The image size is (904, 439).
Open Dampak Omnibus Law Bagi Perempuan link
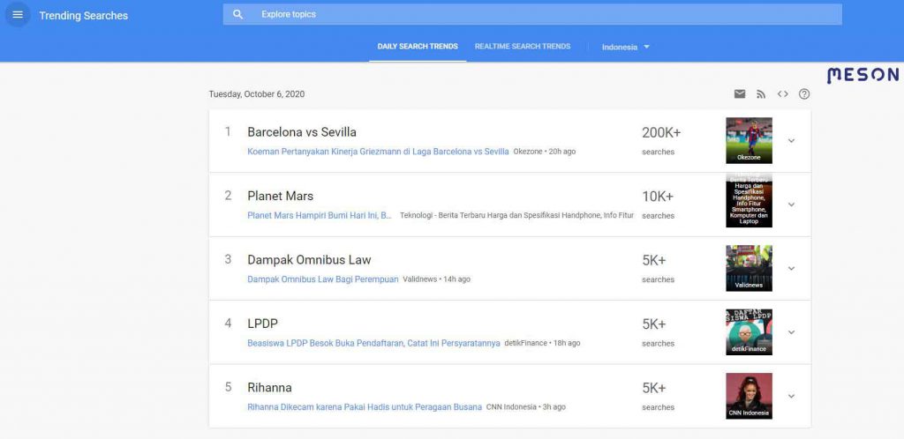pyautogui.click(x=323, y=279)
